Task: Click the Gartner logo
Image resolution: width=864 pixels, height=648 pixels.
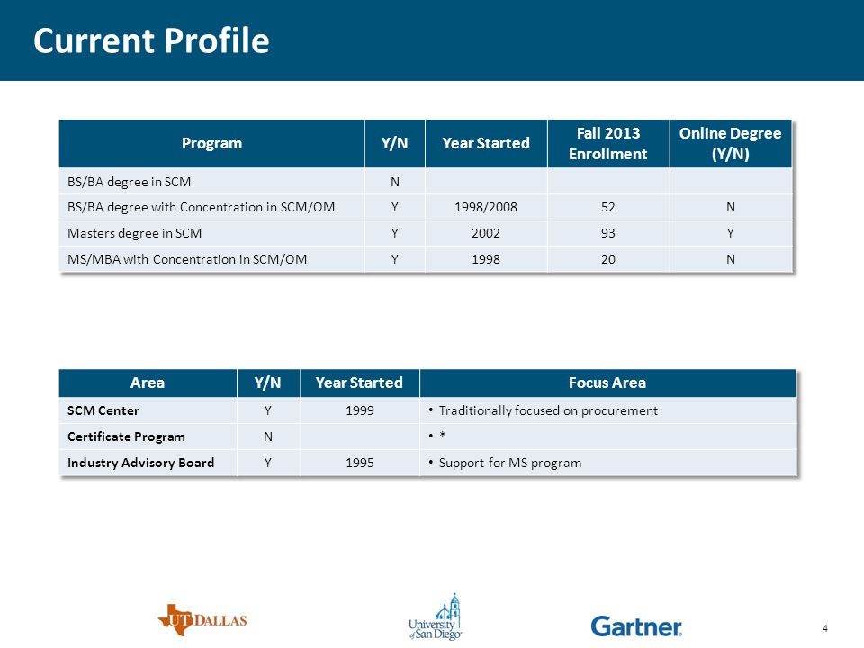Action: point(636,626)
